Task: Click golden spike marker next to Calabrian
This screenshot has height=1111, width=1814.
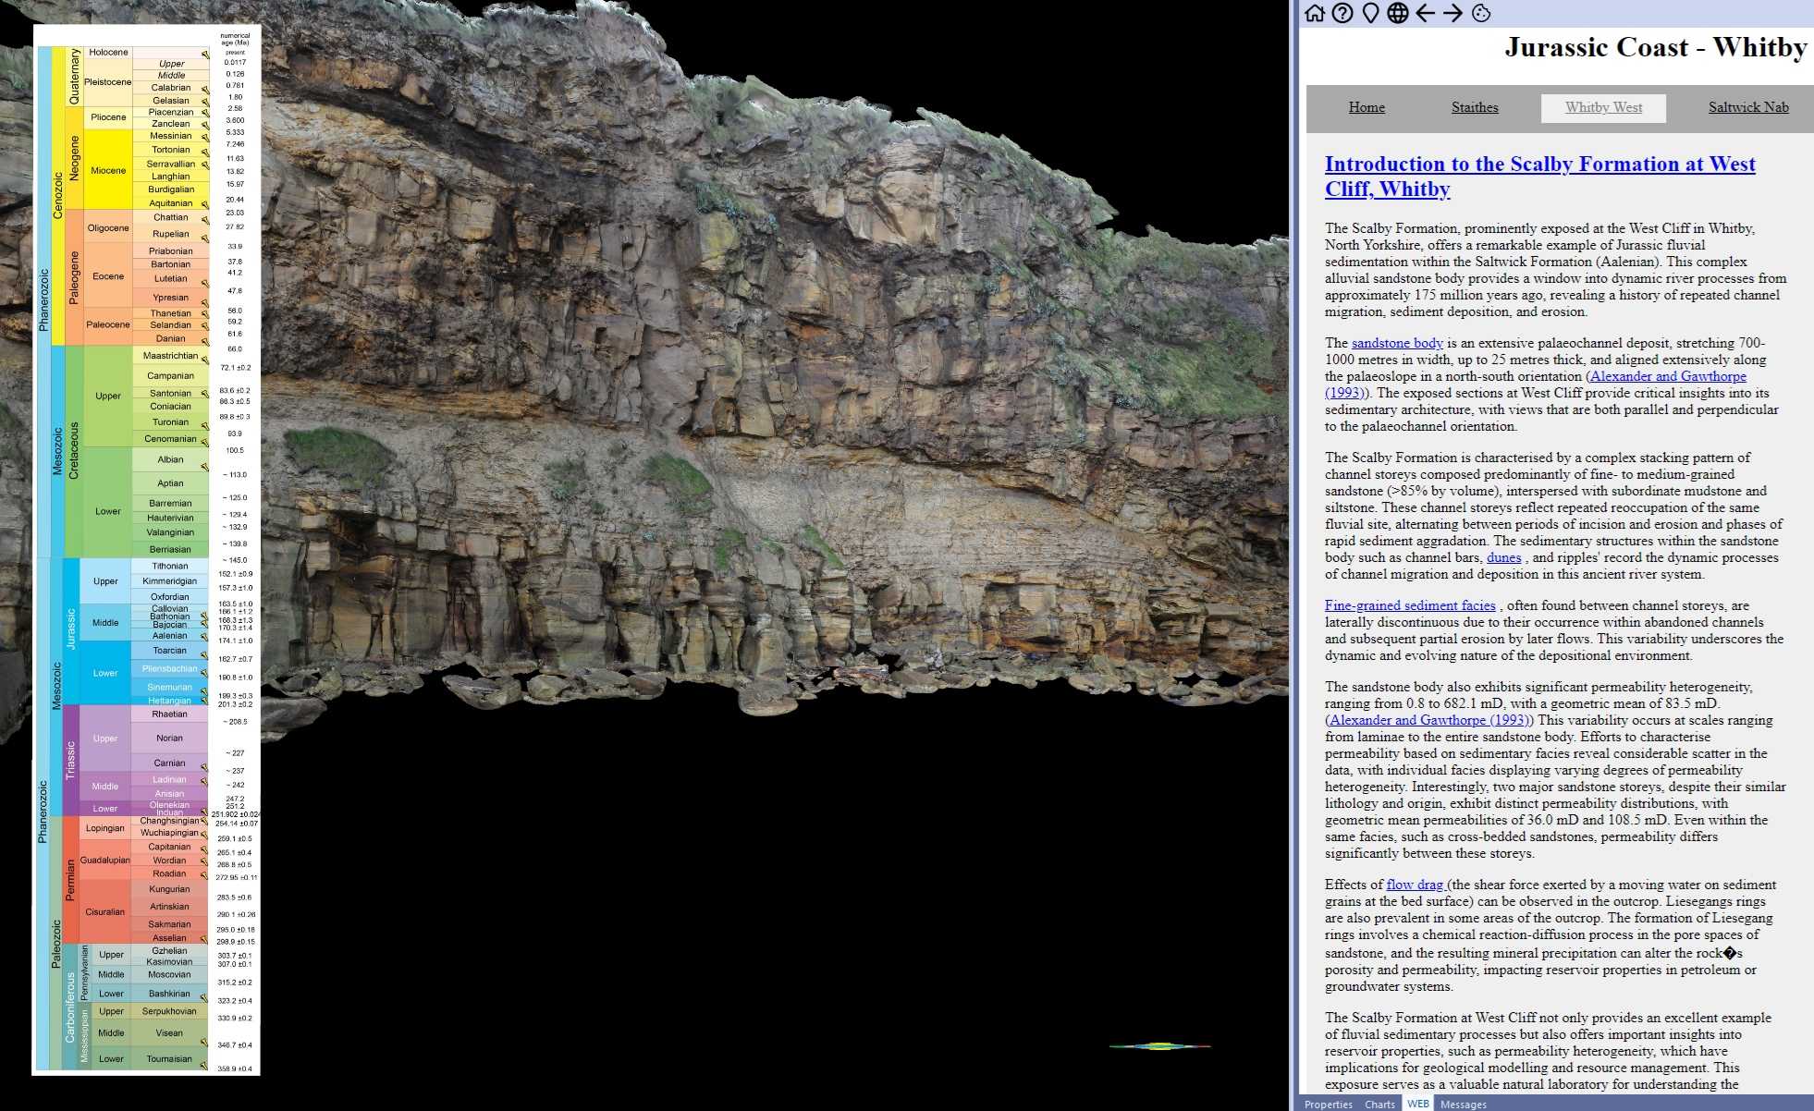Action: [205, 90]
